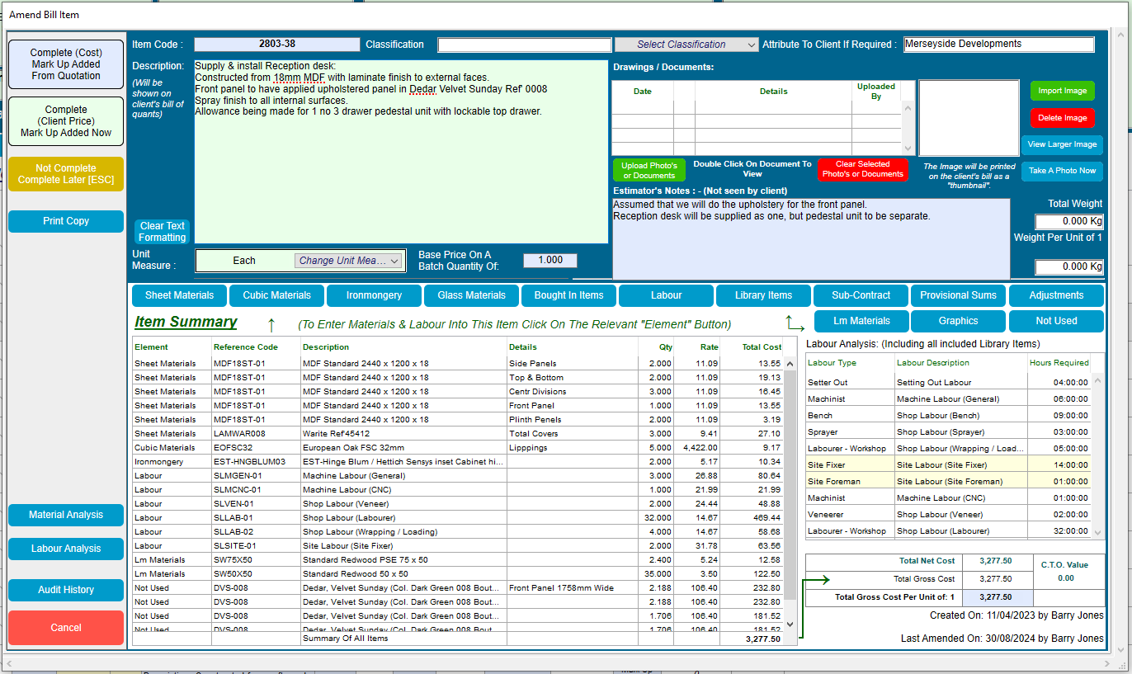1132x674 pixels.
Task: Switch to the Labour tab
Action: tap(666, 295)
